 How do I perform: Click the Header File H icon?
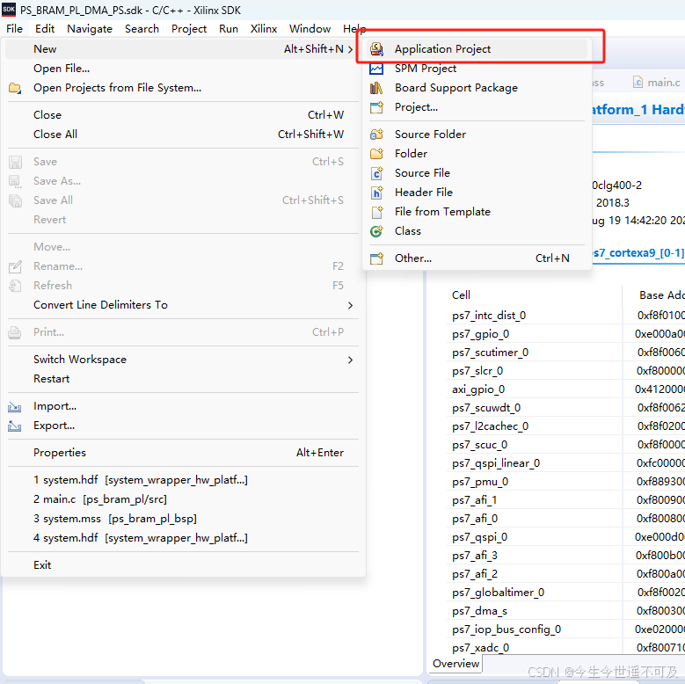pyautogui.click(x=376, y=193)
